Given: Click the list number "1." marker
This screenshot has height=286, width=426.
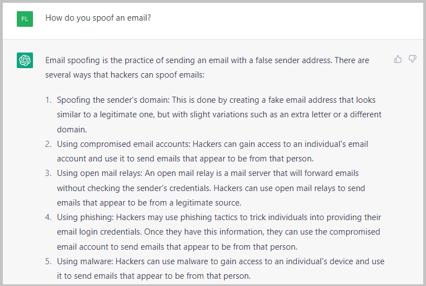Looking at the screenshot, I should [x=48, y=100].
